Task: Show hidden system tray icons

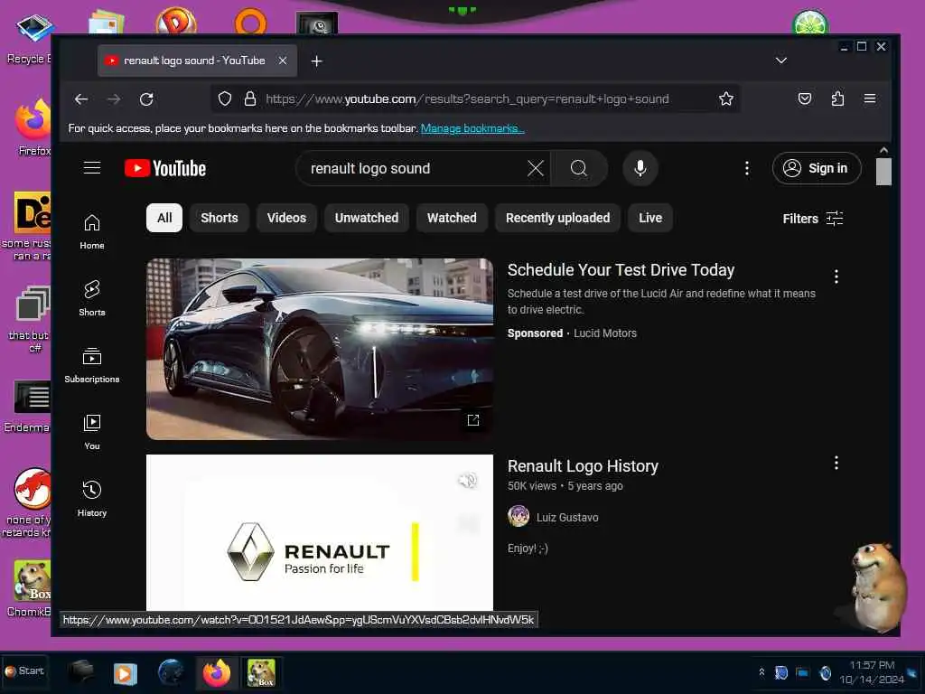Action: [x=761, y=672]
